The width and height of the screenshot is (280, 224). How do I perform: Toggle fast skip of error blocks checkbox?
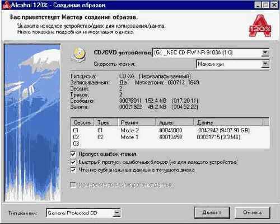coord(73,162)
